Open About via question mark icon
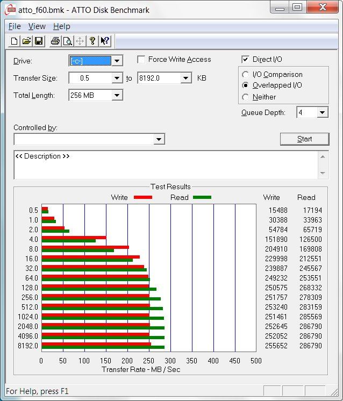The width and height of the screenshot is (343, 401). [92, 41]
